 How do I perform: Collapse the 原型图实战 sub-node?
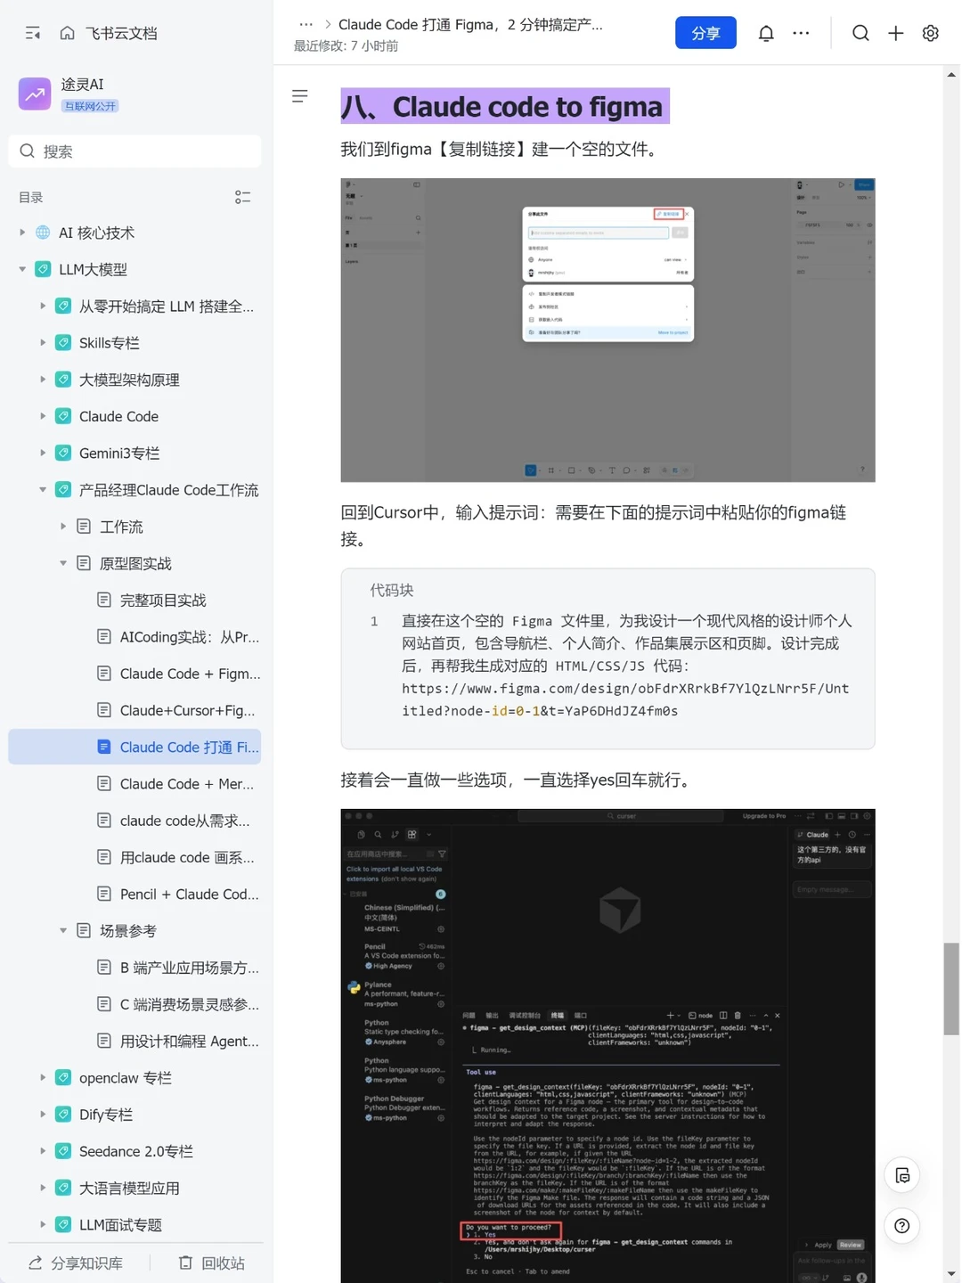pyautogui.click(x=63, y=563)
